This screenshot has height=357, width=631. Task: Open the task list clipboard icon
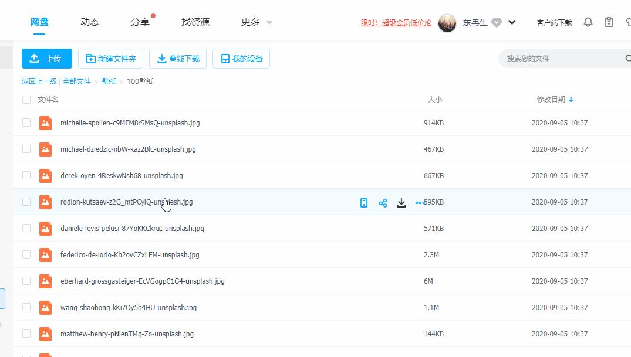point(609,21)
